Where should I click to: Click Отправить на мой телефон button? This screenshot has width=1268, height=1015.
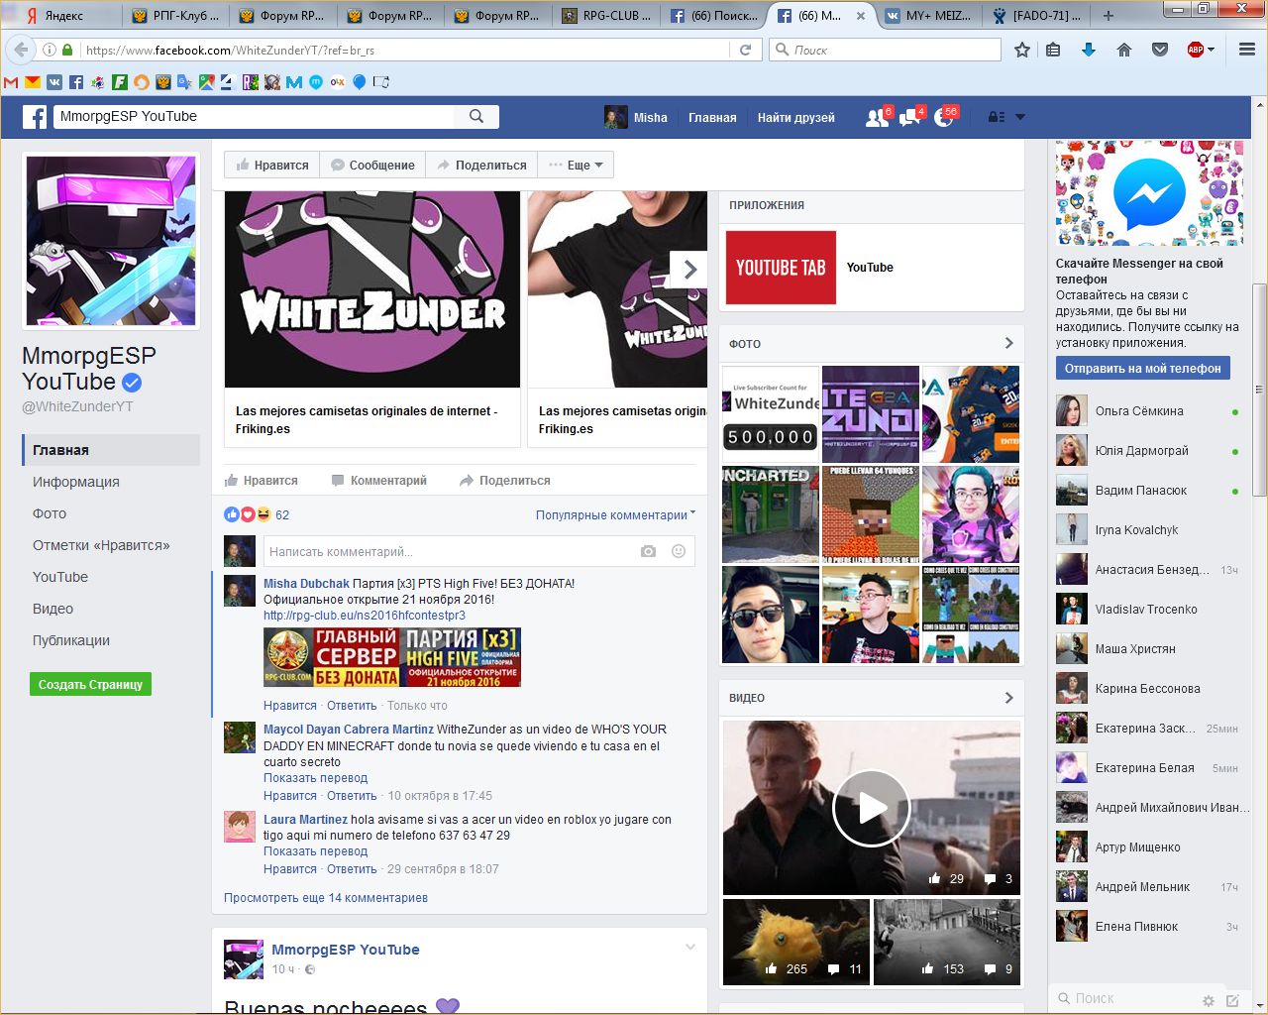pos(1142,368)
